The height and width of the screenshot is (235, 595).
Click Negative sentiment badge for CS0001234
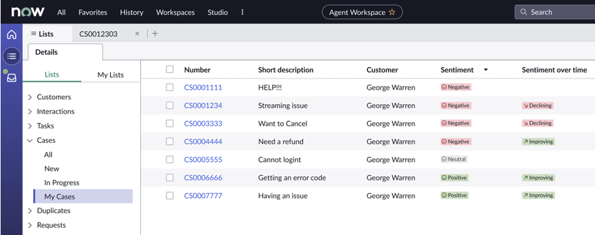pyautogui.click(x=455, y=105)
